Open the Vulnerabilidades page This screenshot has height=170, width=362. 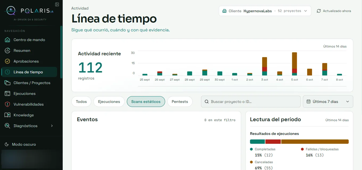29,104
